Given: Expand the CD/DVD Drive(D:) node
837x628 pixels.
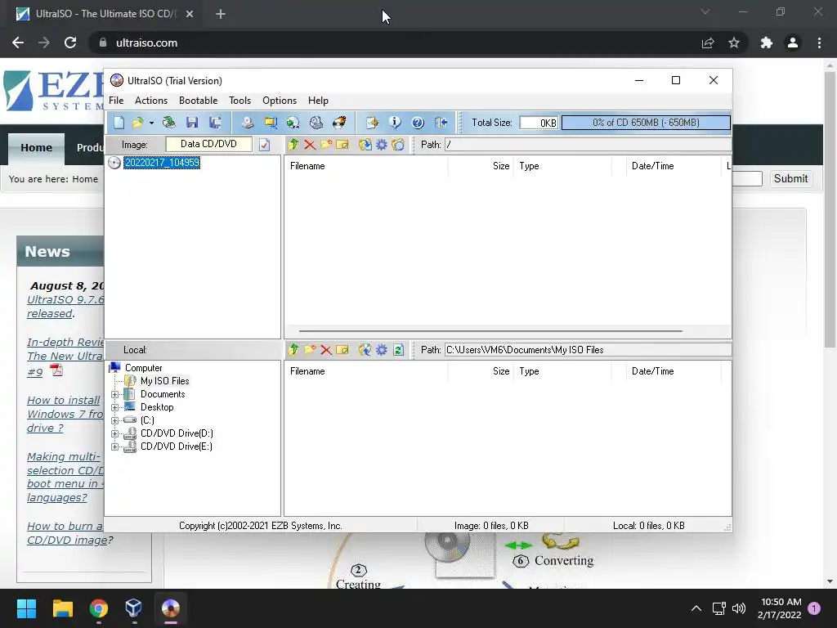Looking at the screenshot, I should click(x=114, y=433).
